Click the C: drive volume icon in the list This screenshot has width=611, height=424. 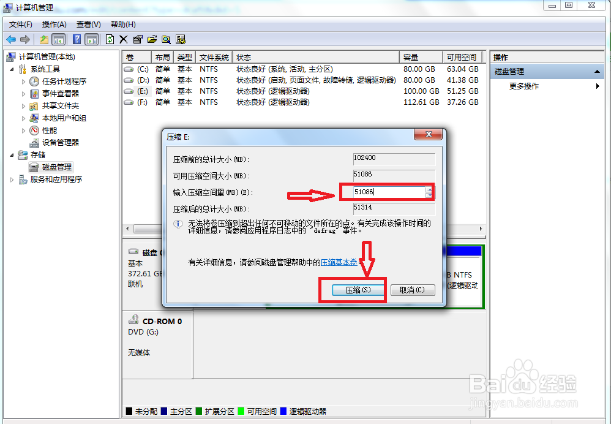pyautogui.click(x=128, y=69)
